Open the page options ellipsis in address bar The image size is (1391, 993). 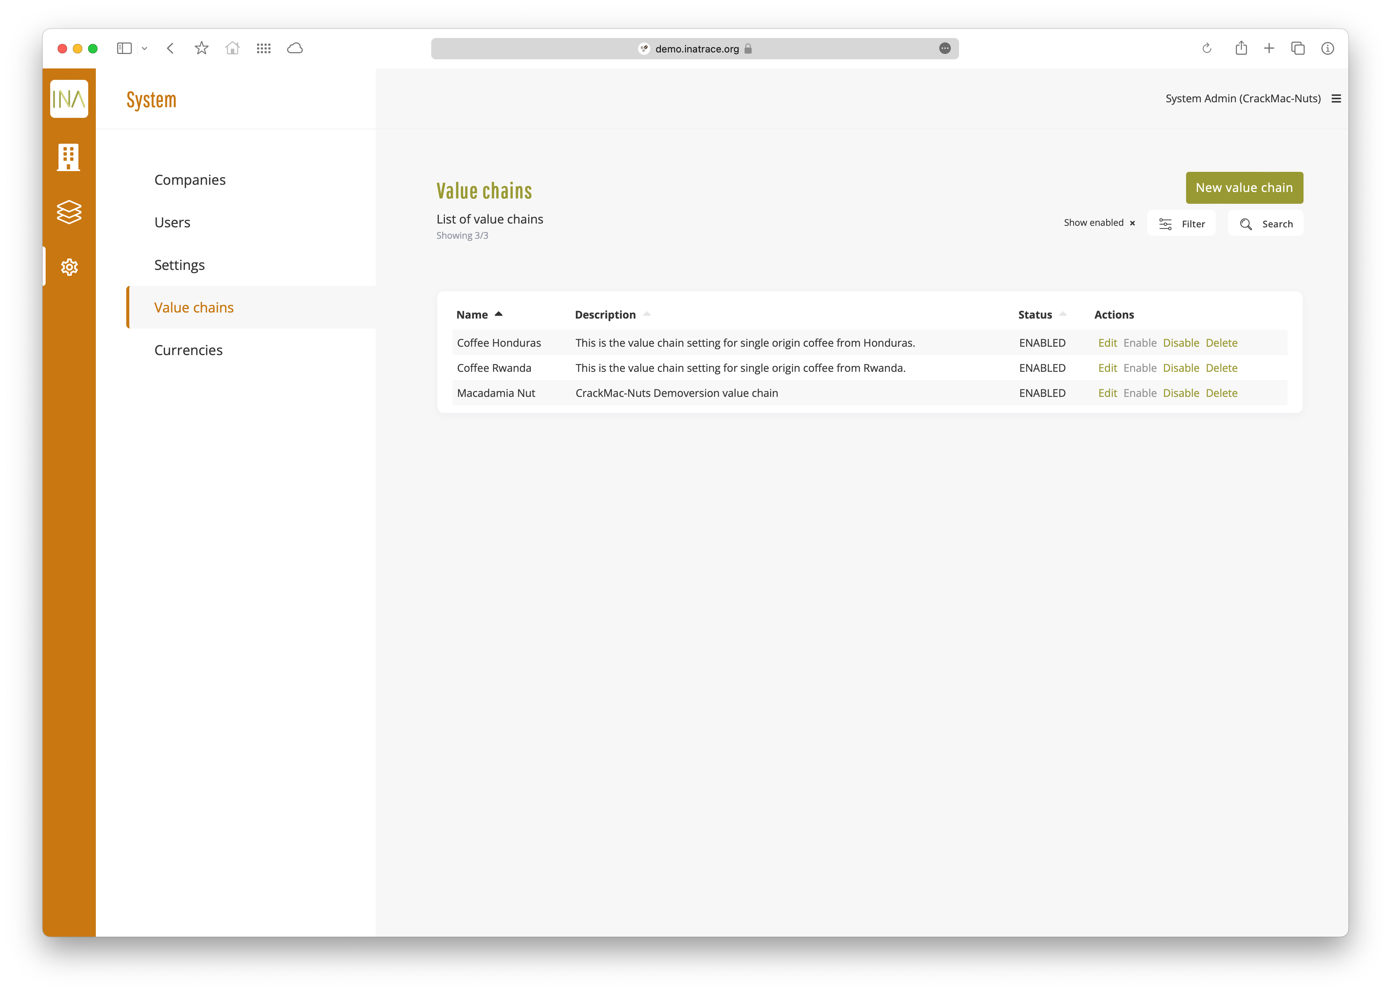(x=945, y=48)
